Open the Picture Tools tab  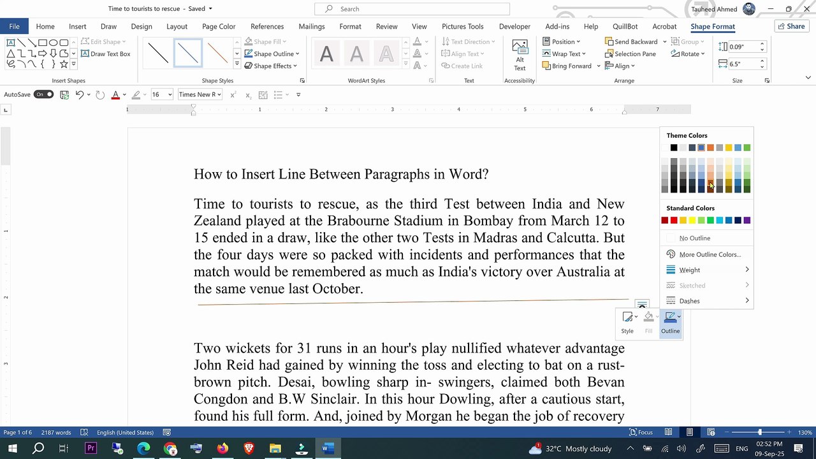pos(463,26)
